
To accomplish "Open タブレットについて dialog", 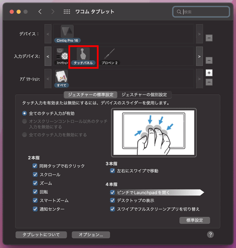I will [x=41, y=235].
